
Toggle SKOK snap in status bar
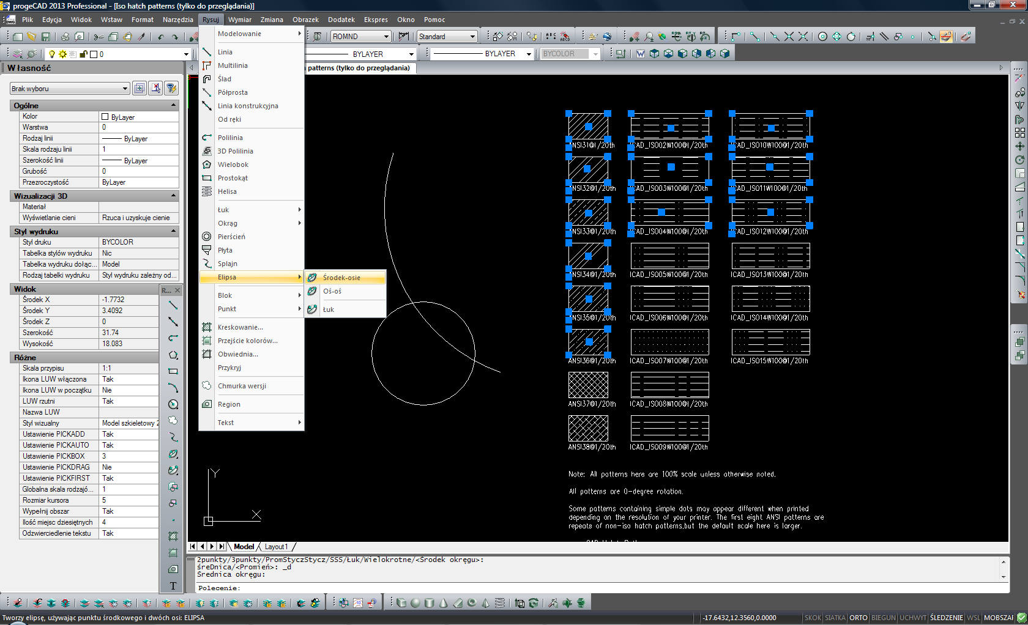813,618
